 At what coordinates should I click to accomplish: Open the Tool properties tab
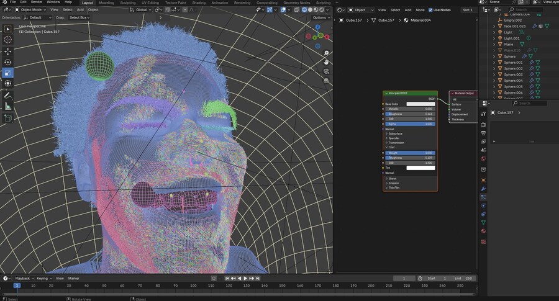pyautogui.click(x=483, y=114)
